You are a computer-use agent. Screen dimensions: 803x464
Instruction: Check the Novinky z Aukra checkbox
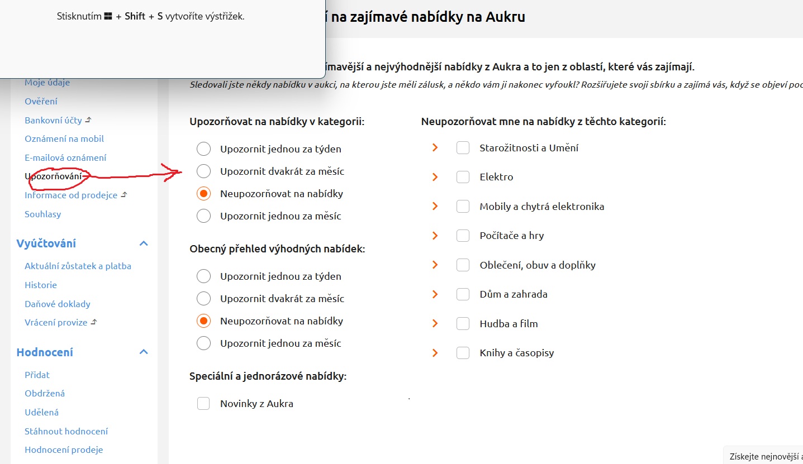click(203, 404)
